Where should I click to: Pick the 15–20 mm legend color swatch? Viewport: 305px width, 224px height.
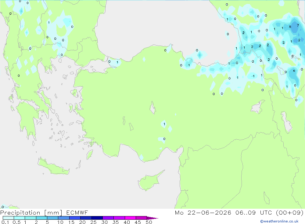pos(75,218)
